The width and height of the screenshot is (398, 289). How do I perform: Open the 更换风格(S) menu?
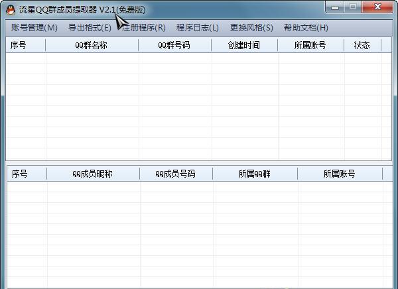click(251, 28)
